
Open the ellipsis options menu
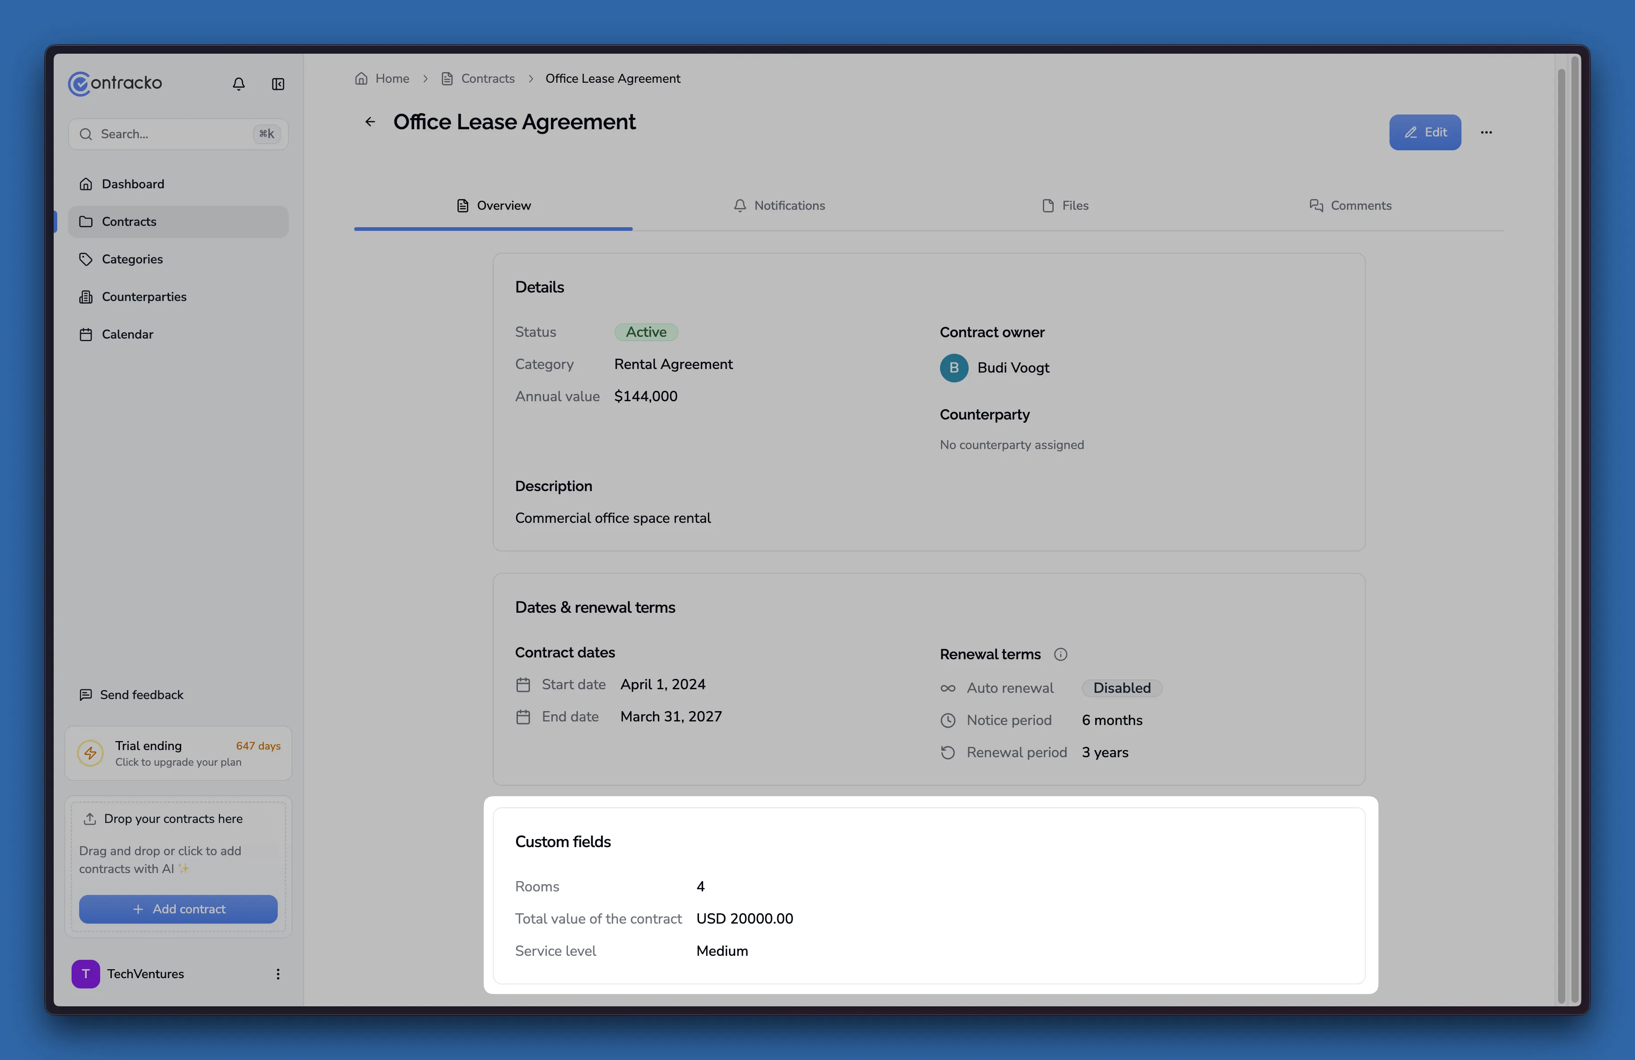coord(1487,132)
